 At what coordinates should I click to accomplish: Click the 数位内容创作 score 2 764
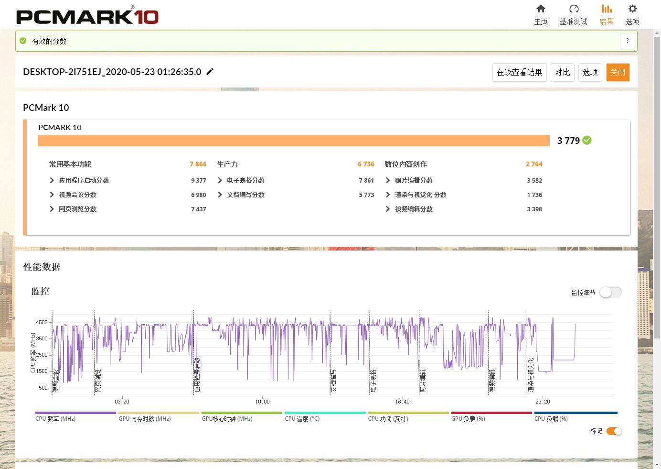coord(534,164)
